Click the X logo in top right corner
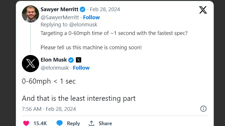 tap(203, 10)
